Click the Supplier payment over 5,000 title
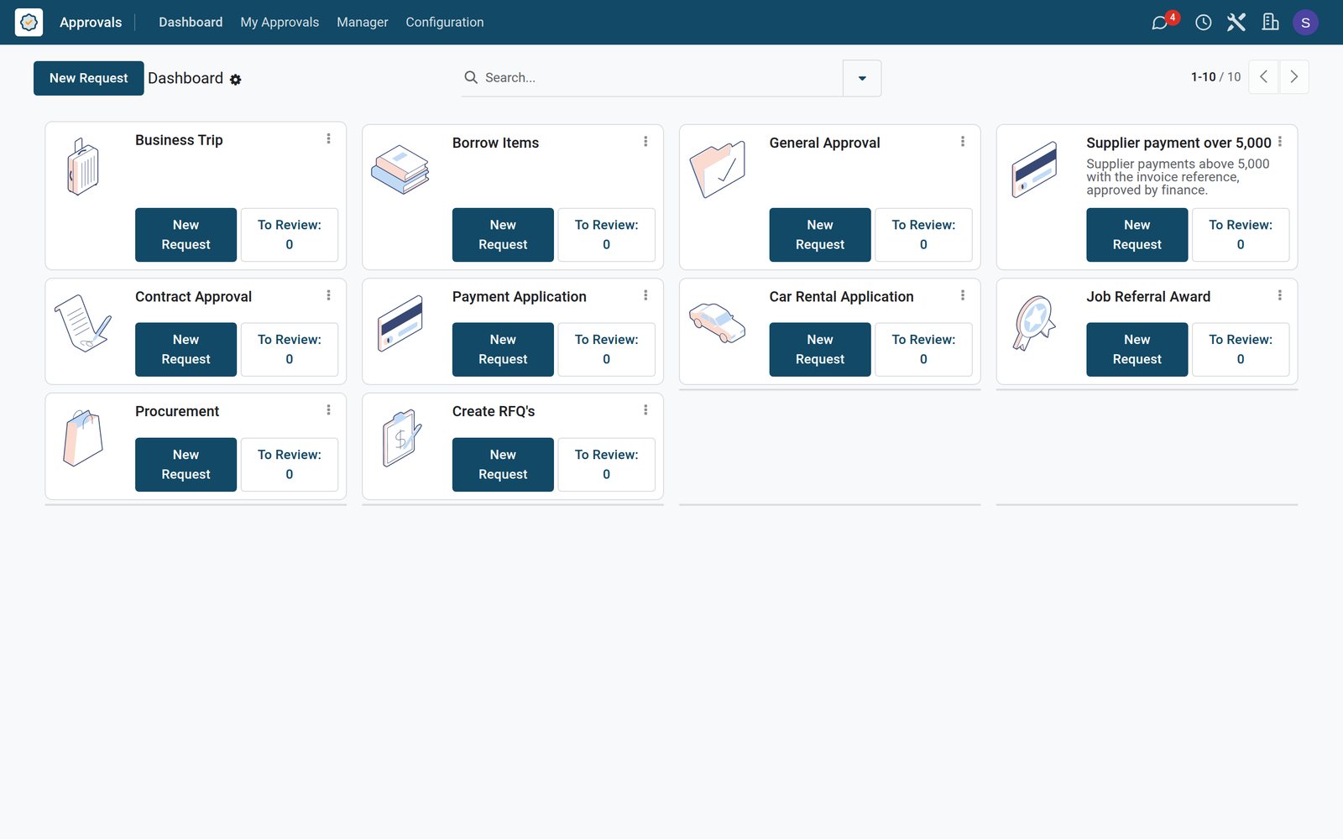This screenshot has width=1343, height=839. click(x=1178, y=143)
